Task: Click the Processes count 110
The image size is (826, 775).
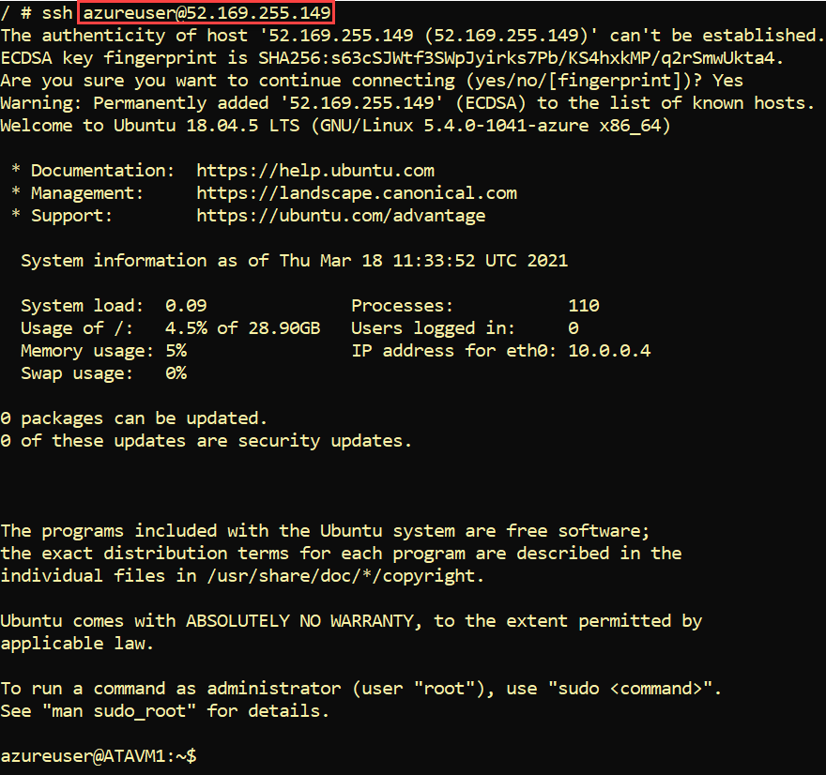Action: tap(584, 305)
